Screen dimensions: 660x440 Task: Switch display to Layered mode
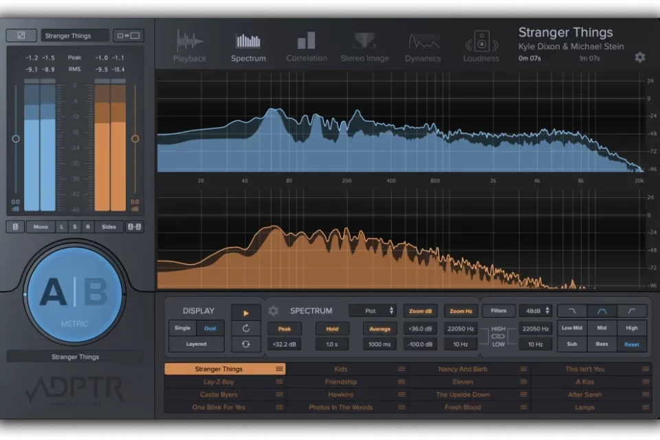[196, 344]
